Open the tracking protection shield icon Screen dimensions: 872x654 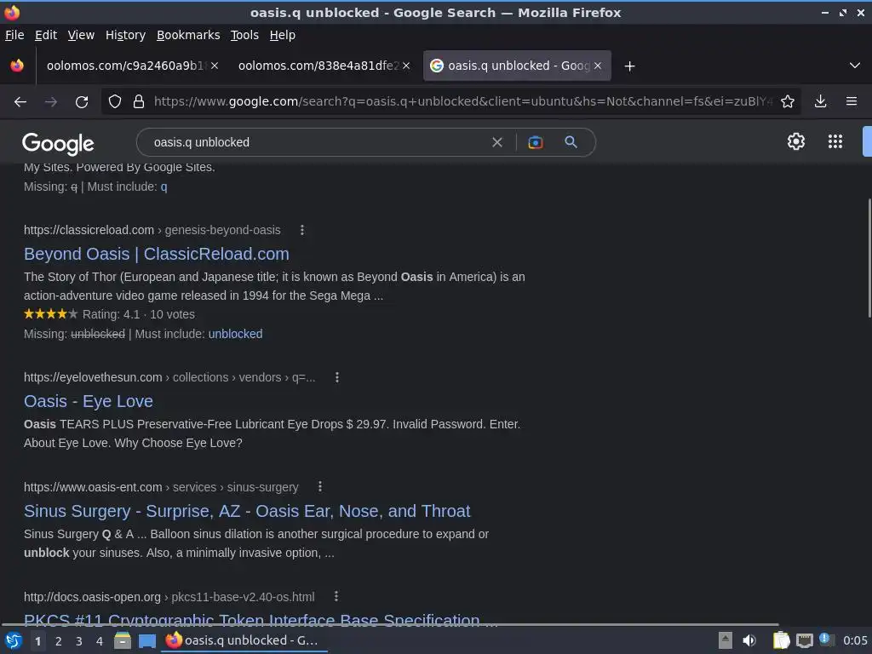click(115, 101)
